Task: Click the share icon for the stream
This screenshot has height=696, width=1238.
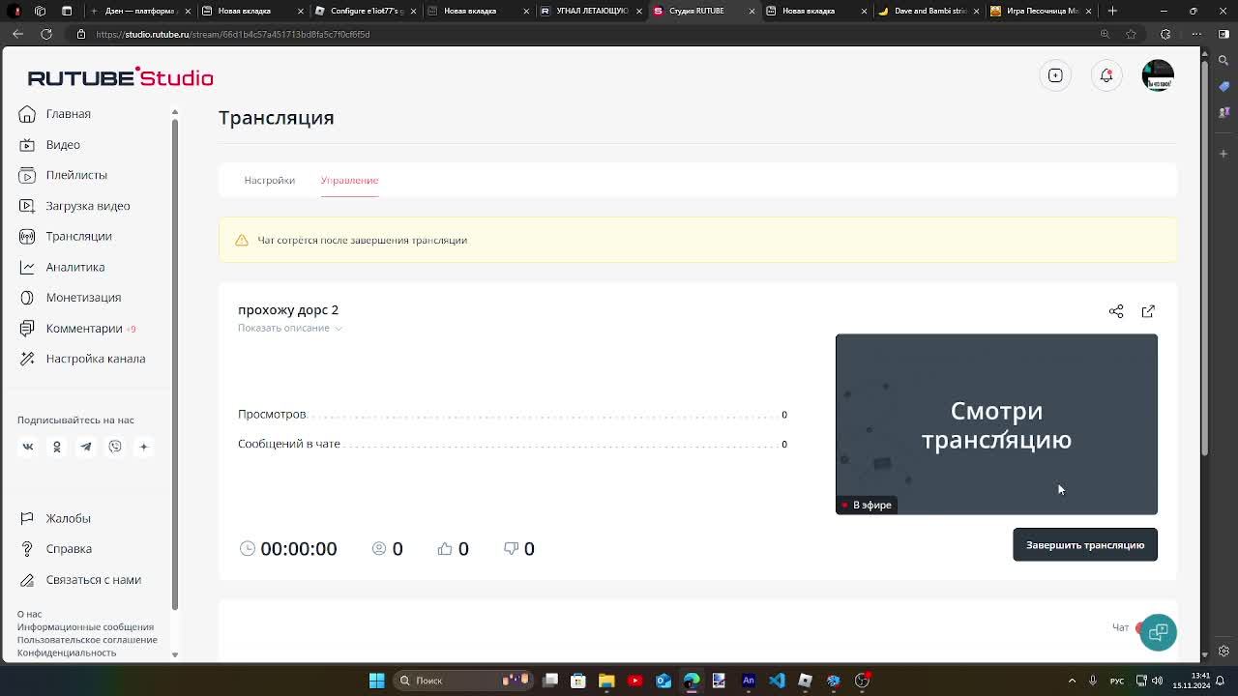Action: coord(1116,311)
